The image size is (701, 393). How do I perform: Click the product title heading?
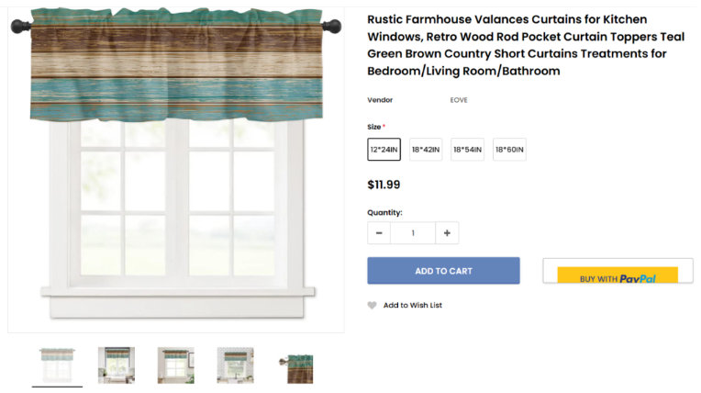pos(526,45)
